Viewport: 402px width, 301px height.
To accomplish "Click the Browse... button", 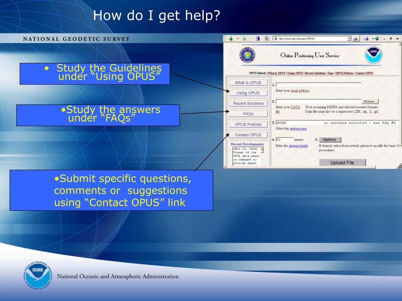I will (x=370, y=102).
